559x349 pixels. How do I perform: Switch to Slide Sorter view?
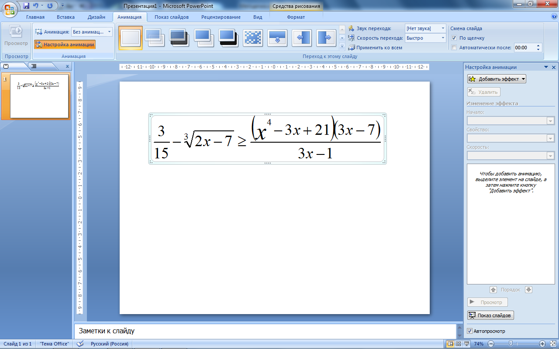458,344
